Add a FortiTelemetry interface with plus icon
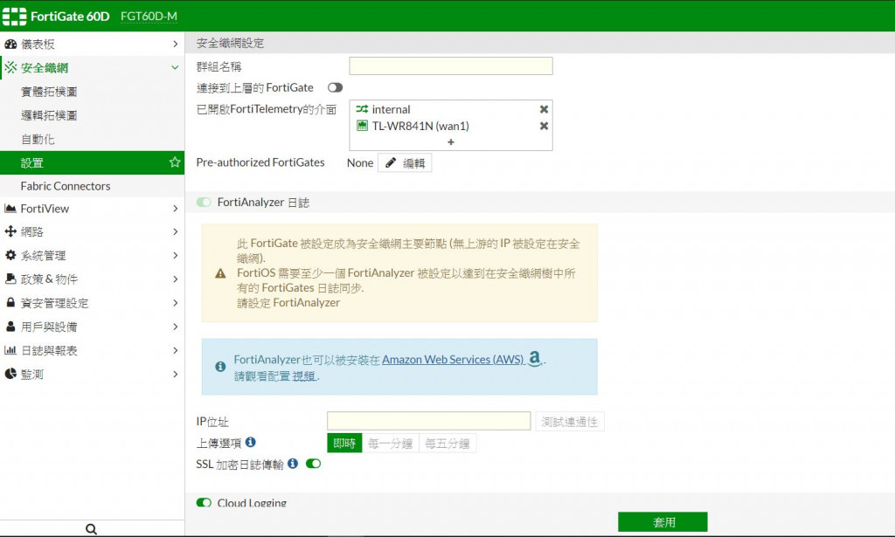 [451, 142]
